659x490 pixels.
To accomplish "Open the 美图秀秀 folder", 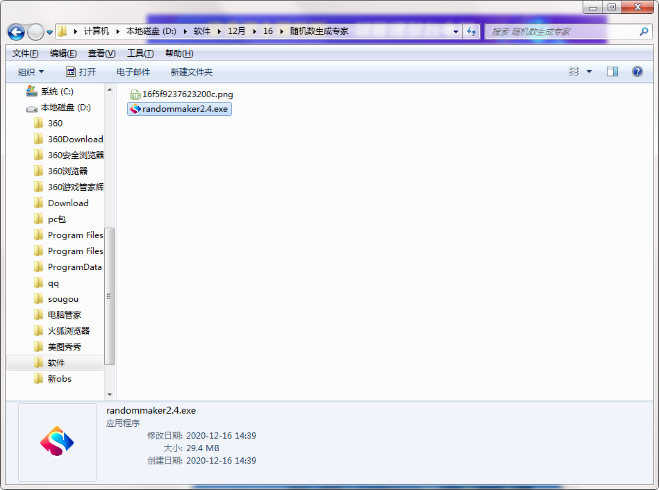I will point(65,347).
